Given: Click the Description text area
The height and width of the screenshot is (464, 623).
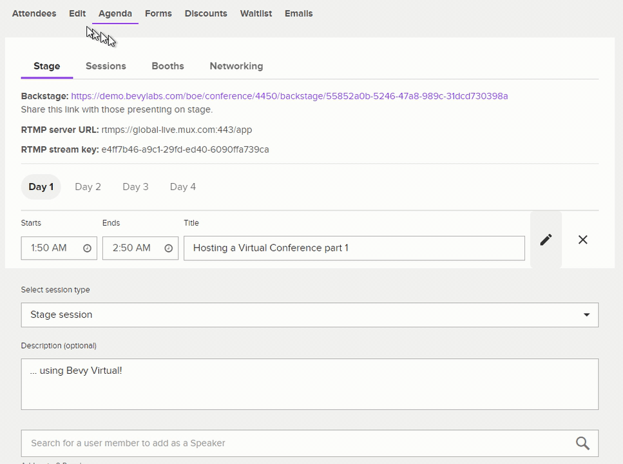Looking at the screenshot, I should 310,384.
